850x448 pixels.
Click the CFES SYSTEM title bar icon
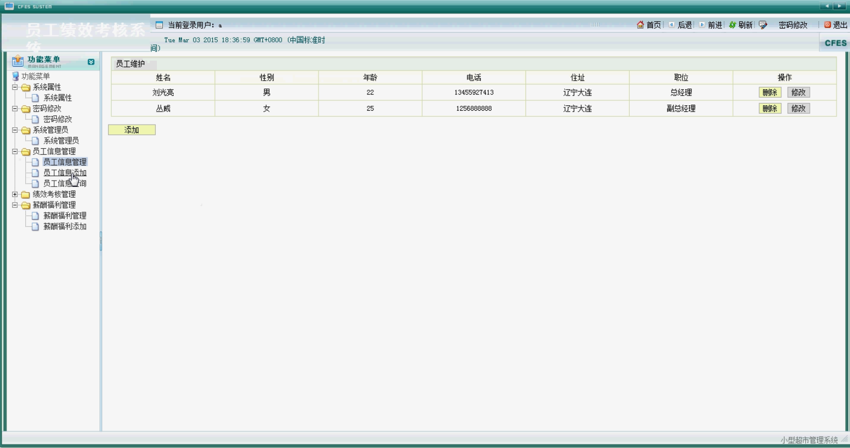pos(9,6)
